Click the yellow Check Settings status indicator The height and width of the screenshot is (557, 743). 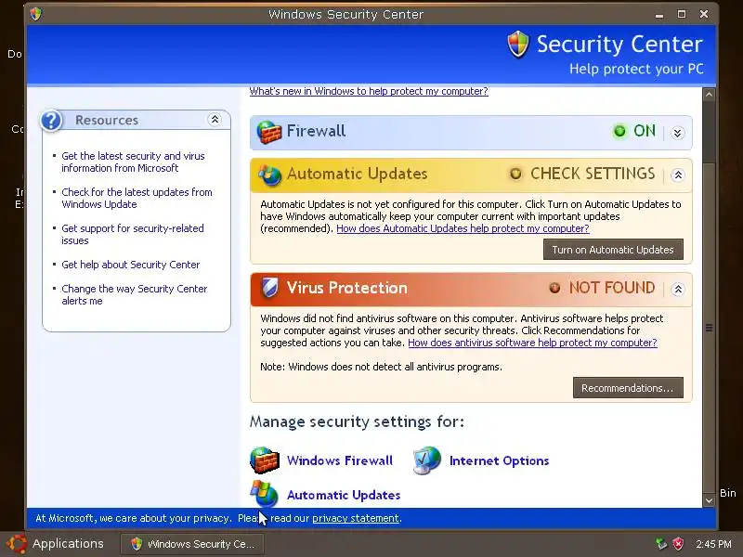point(515,174)
